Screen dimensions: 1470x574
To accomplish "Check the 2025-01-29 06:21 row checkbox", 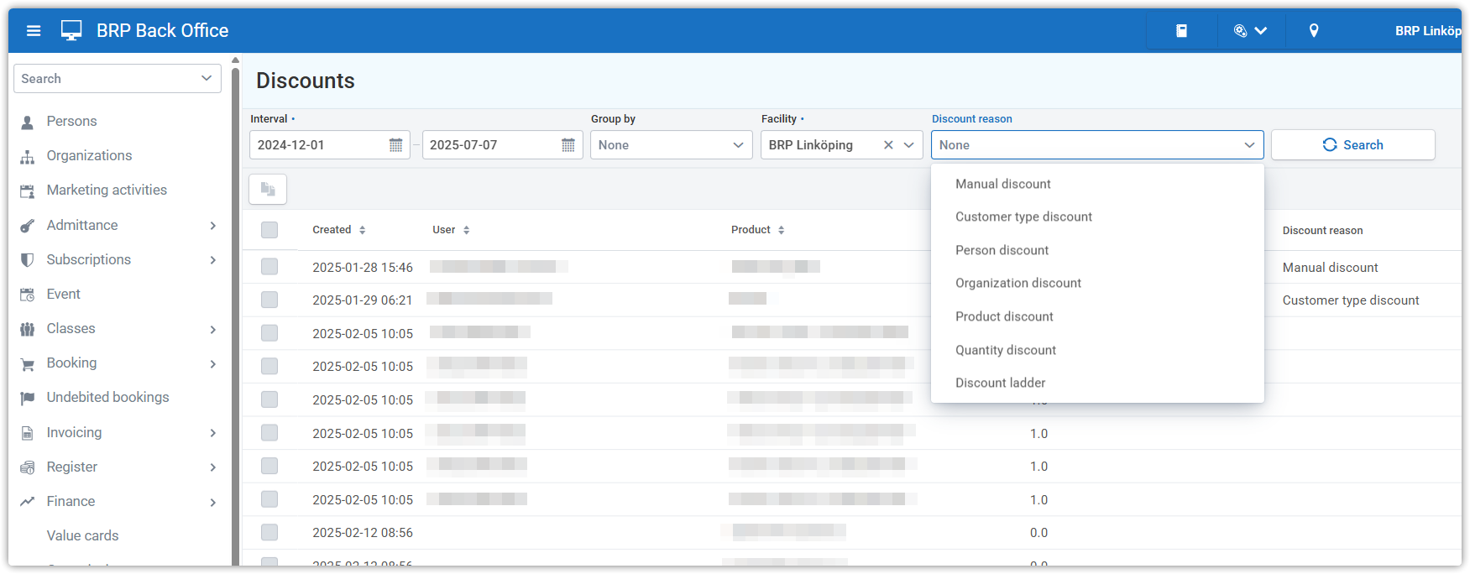I will [269, 300].
